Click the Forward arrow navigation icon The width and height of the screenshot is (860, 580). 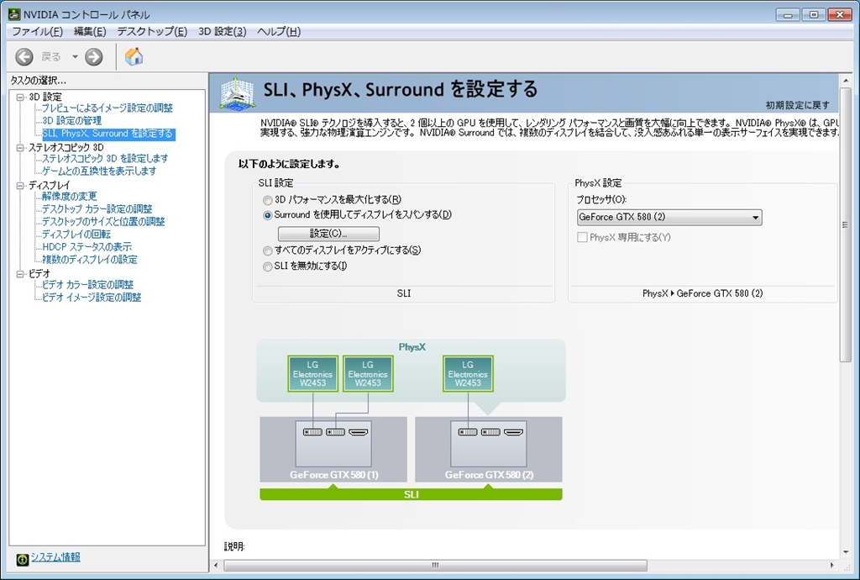pos(94,56)
